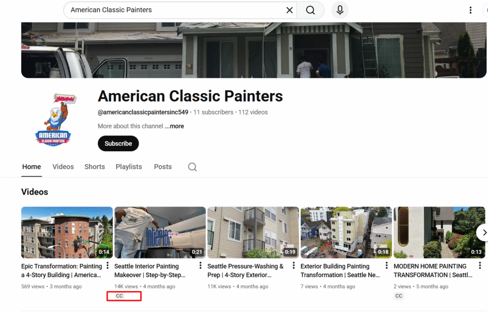
Task: Start voice search with microphone icon
Action: tap(340, 10)
